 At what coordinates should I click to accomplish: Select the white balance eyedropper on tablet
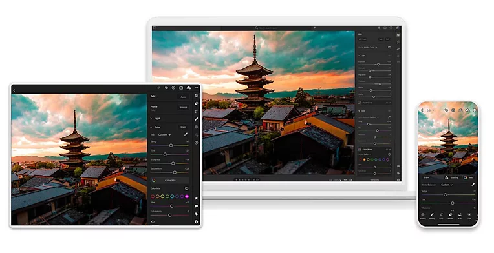pyautogui.click(x=186, y=134)
